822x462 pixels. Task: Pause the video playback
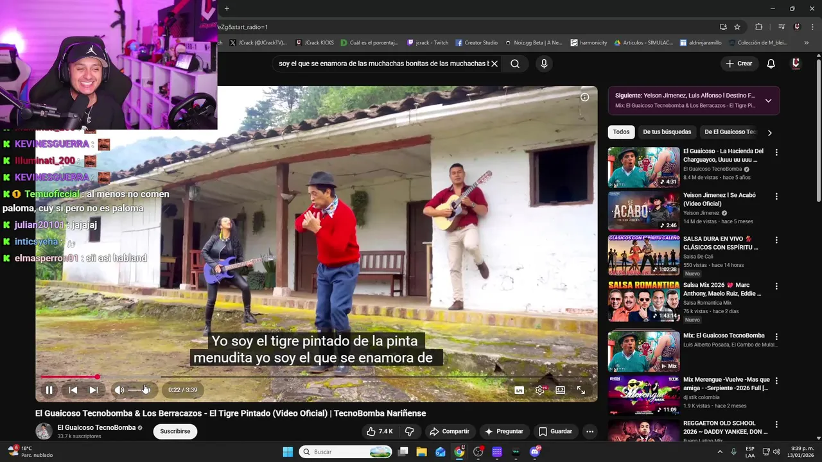click(x=49, y=390)
